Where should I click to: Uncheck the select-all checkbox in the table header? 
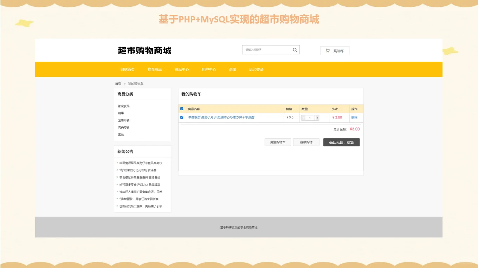tap(182, 109)
